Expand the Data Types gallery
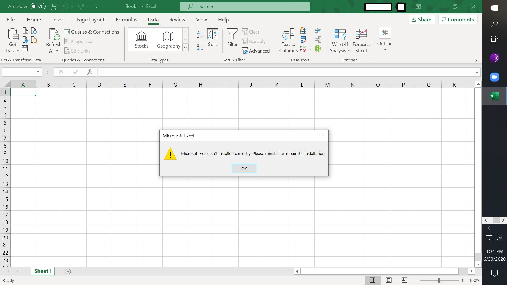 click(x=186, y=47)
